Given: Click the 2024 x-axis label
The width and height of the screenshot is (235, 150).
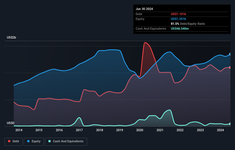Looking at the screenshot, I should [x=220, y=130].
